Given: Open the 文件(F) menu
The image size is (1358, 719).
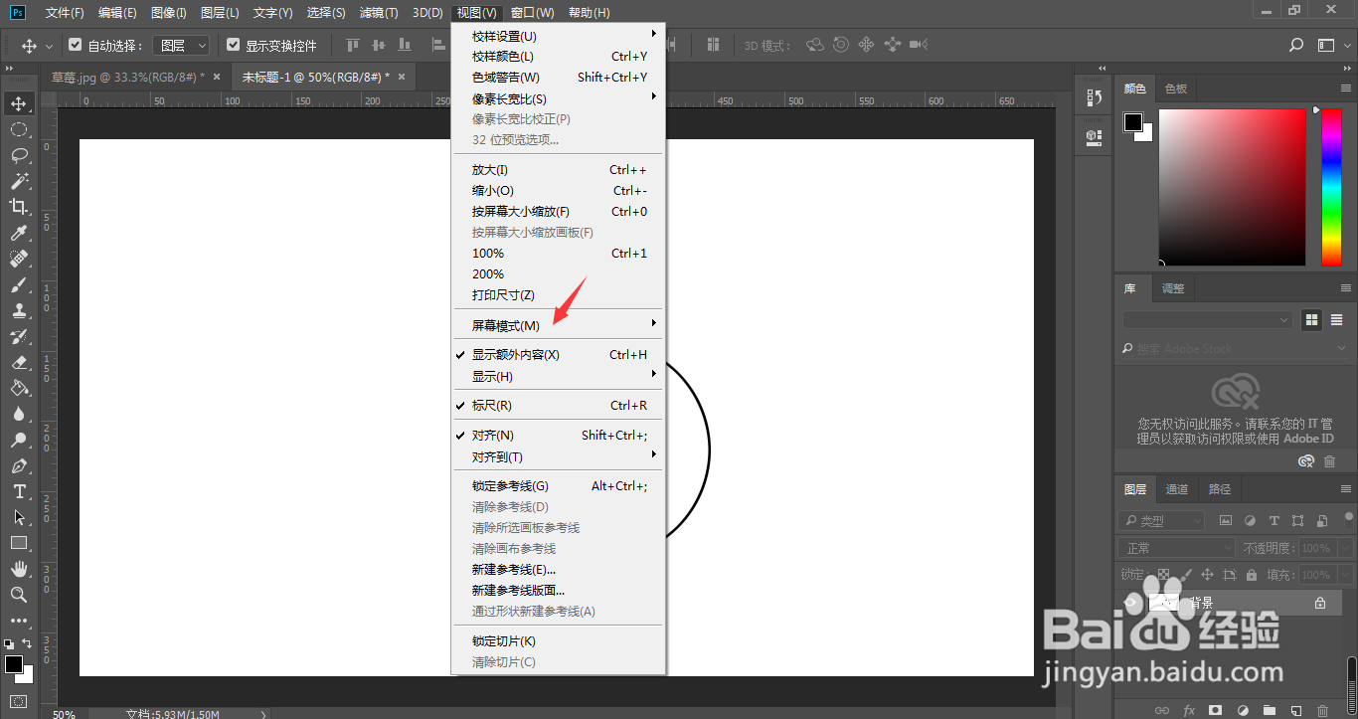Looking at the screenshot, I should [65, 13].
